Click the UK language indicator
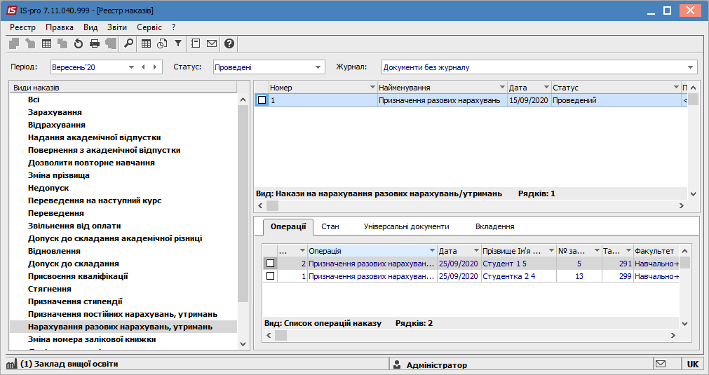This screenshot has height=375, width=709. (693, 364)
